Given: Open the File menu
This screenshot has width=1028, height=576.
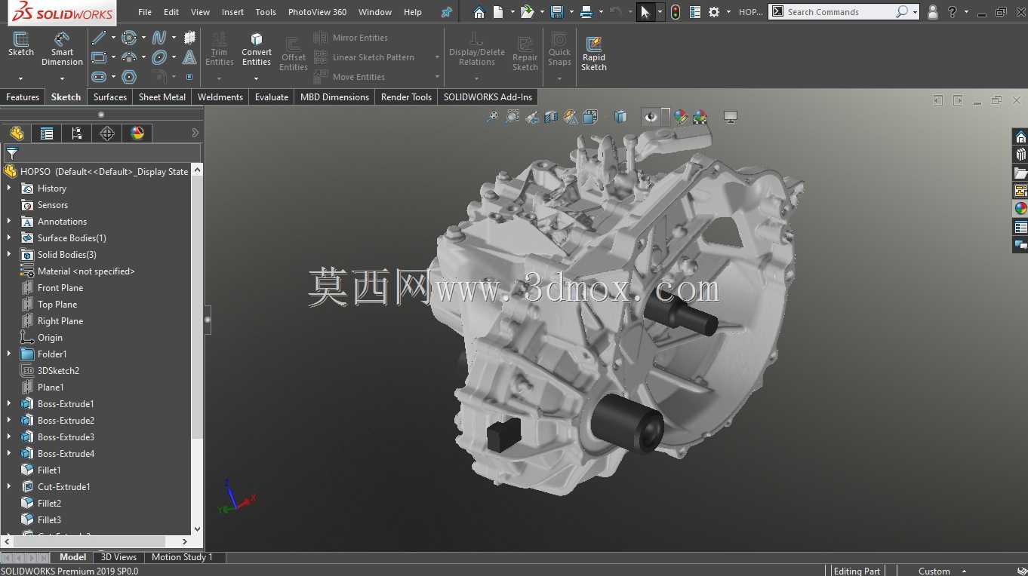Looking at the screenshot, I should point(145,12).
